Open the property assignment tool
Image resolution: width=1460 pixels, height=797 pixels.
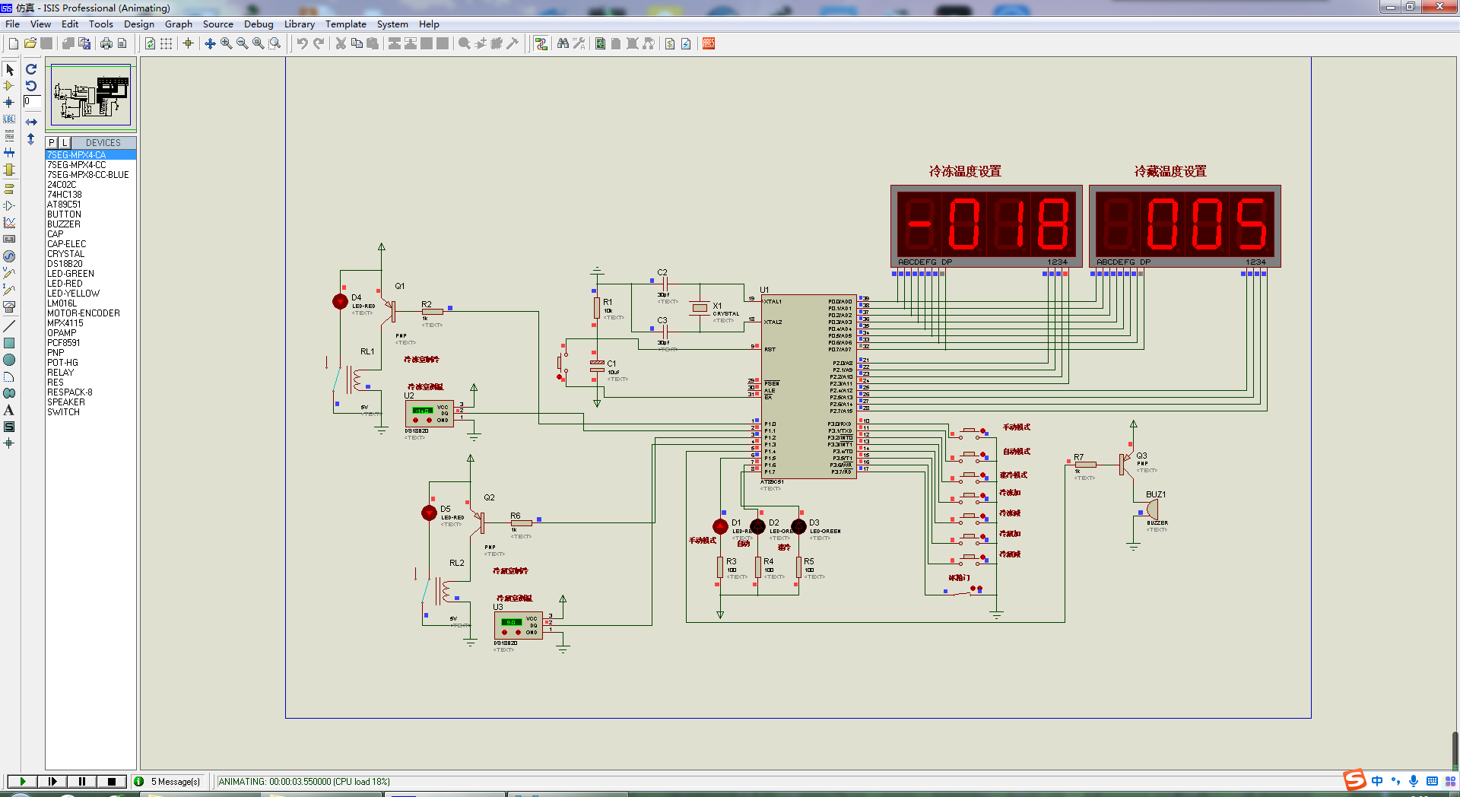point(579,43)
